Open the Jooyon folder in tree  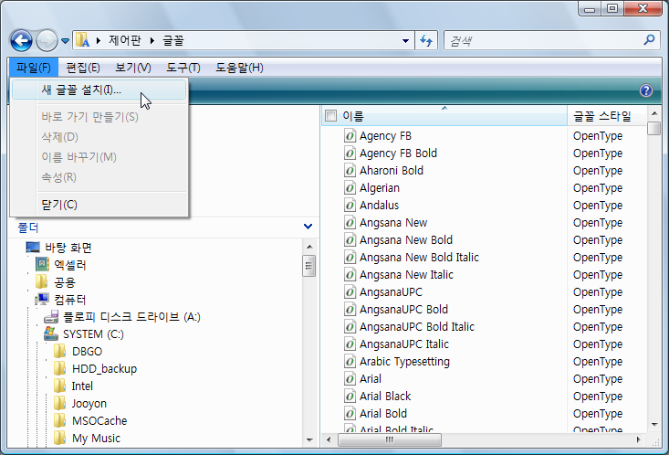(x=89, y=403)
